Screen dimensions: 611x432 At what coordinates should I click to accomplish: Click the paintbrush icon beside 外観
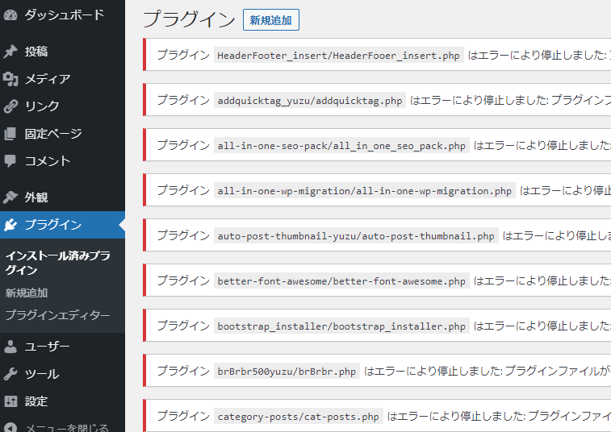coord(10,197)
